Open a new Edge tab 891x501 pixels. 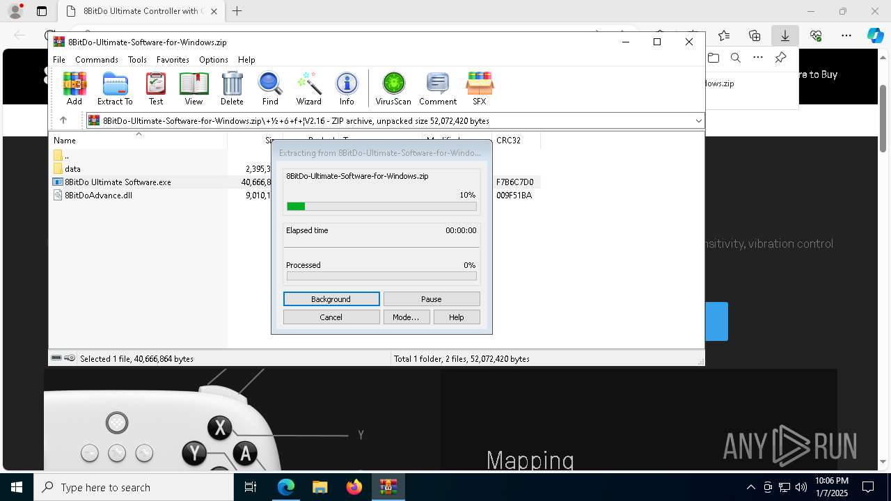pyautogui.click(x=237, y=11)
